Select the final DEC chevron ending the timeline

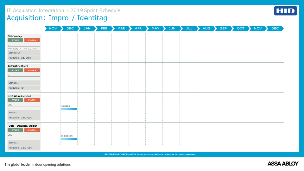275,28
